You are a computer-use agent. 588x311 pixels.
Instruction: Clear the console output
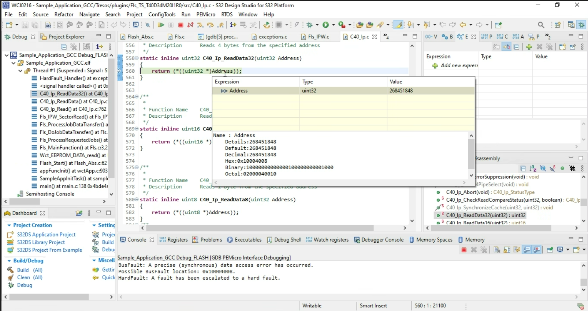[x=497, y=250]
